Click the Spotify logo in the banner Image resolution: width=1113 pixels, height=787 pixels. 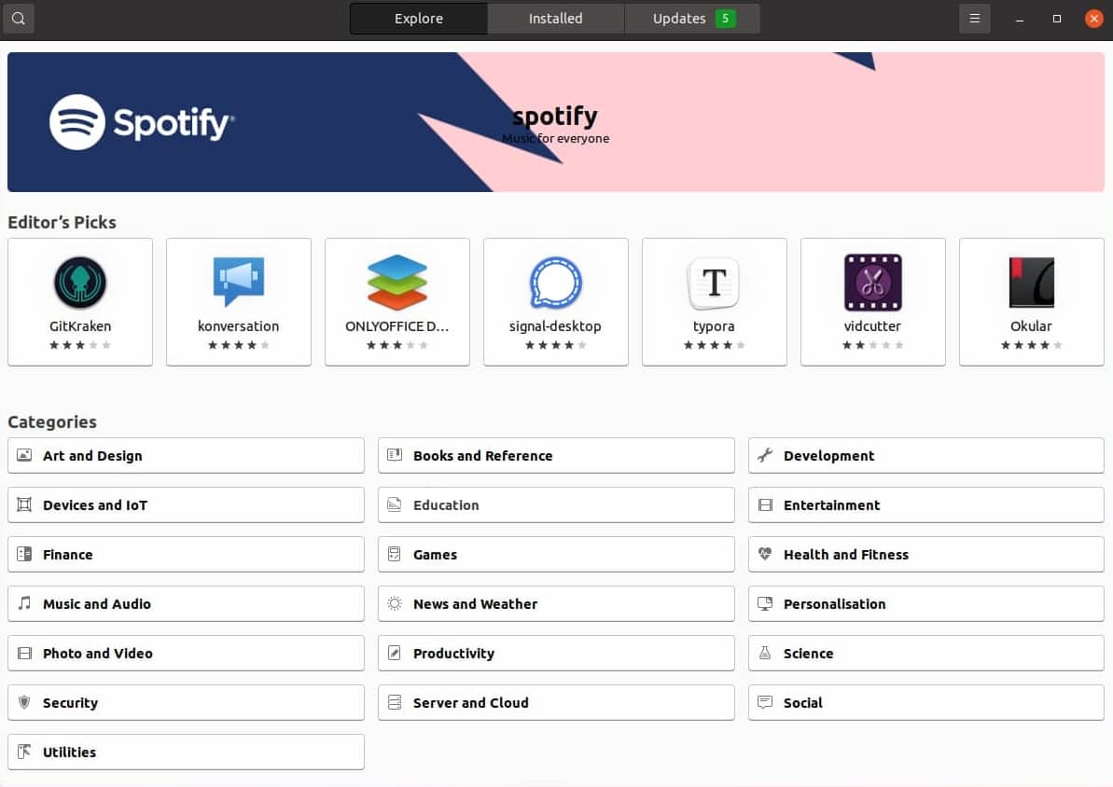(141, 122)
